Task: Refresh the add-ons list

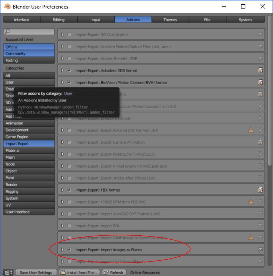Action: point(114,272)
